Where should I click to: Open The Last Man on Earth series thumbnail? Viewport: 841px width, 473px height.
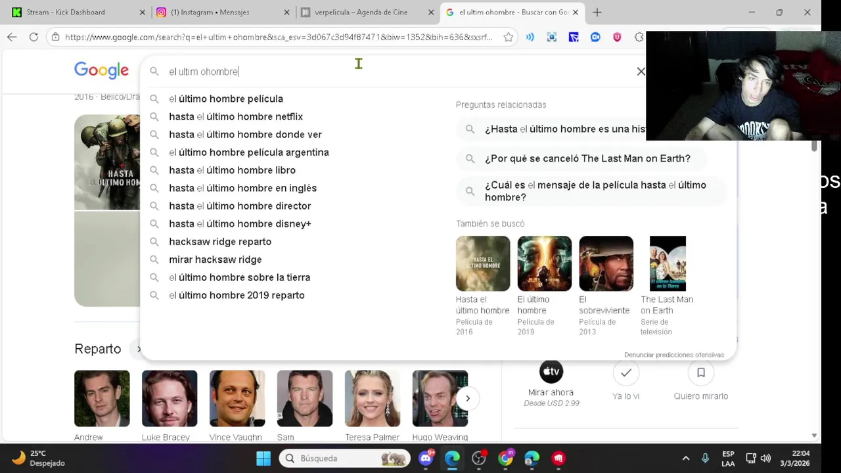668,263
